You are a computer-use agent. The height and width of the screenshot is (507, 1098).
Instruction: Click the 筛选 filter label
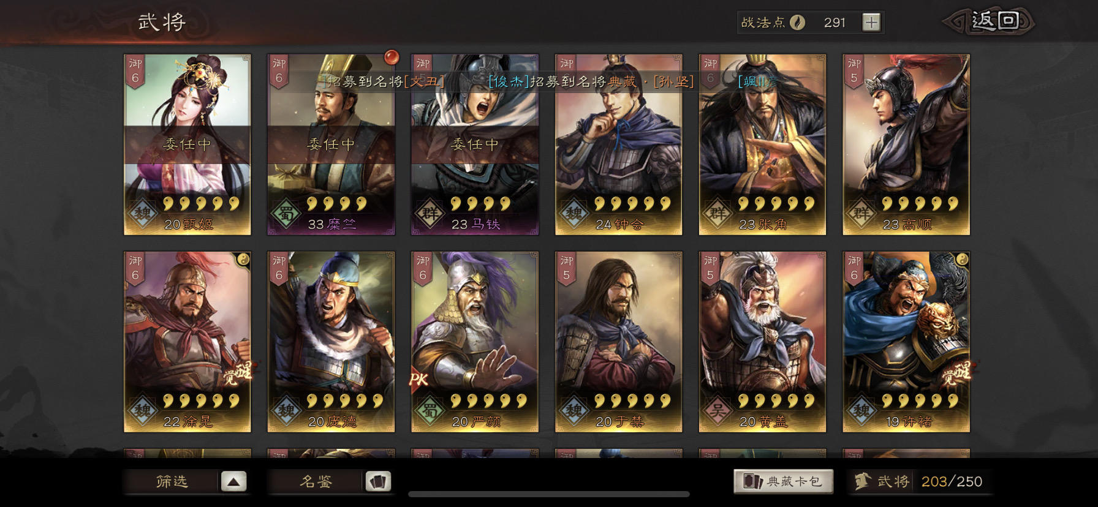pyautogui.click(x=172, y=482)
